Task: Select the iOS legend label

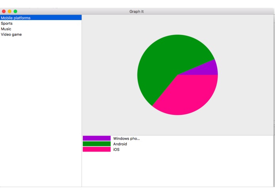Action: (116, 150)
